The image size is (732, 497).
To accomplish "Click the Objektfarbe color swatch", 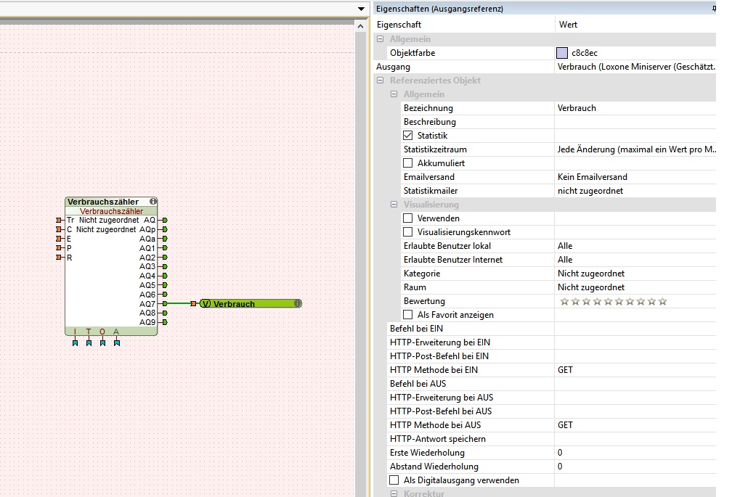I will pyautogui.click(x=562, y=53).
